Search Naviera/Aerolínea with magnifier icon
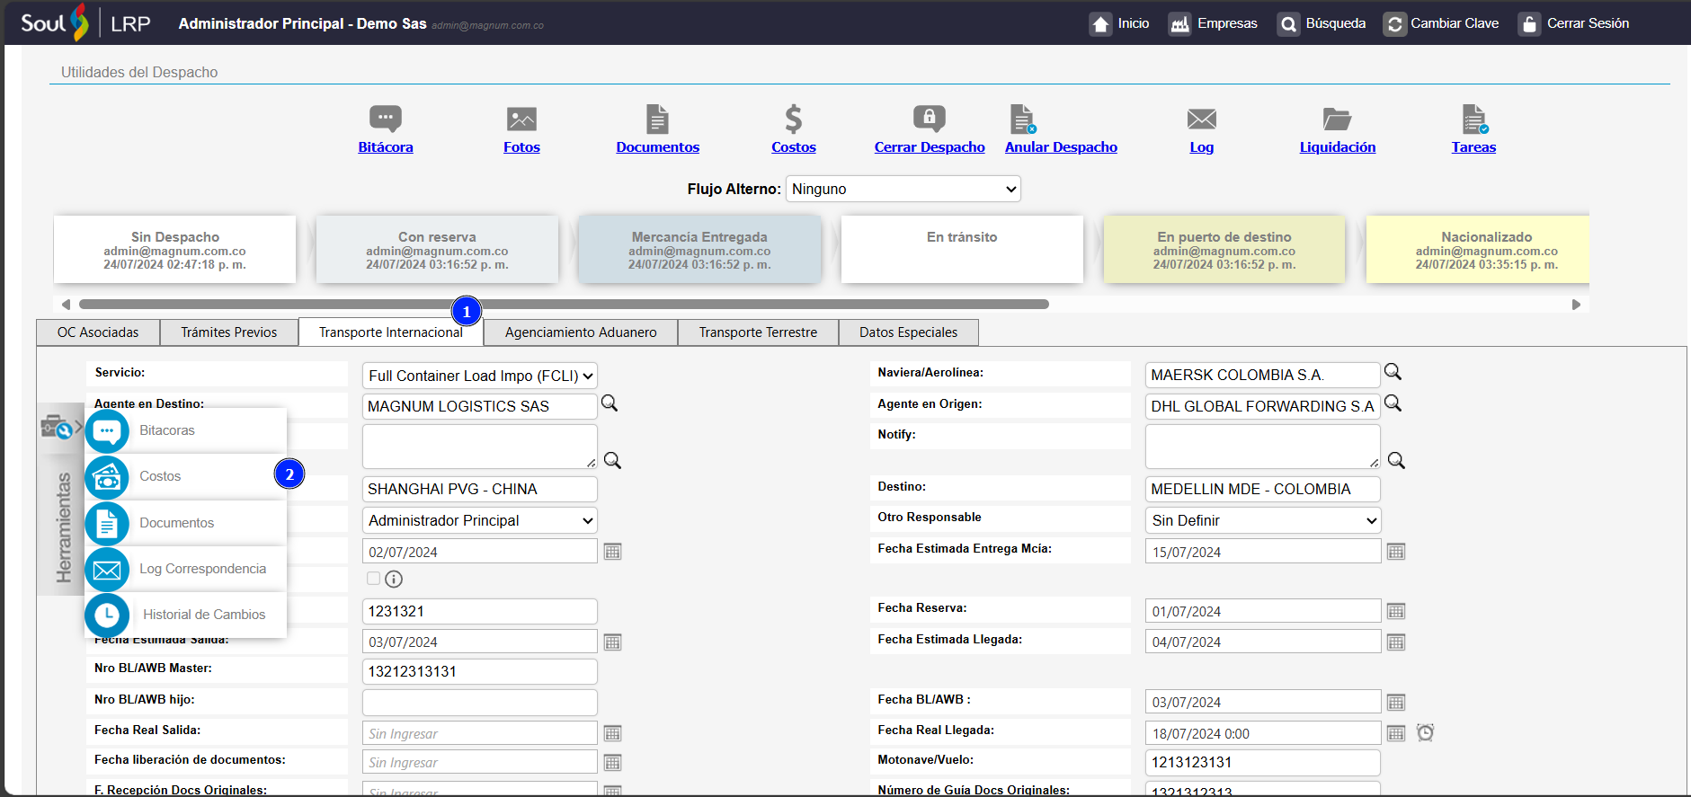Viewport: 1691px width, 797px height. (1393, 372)
